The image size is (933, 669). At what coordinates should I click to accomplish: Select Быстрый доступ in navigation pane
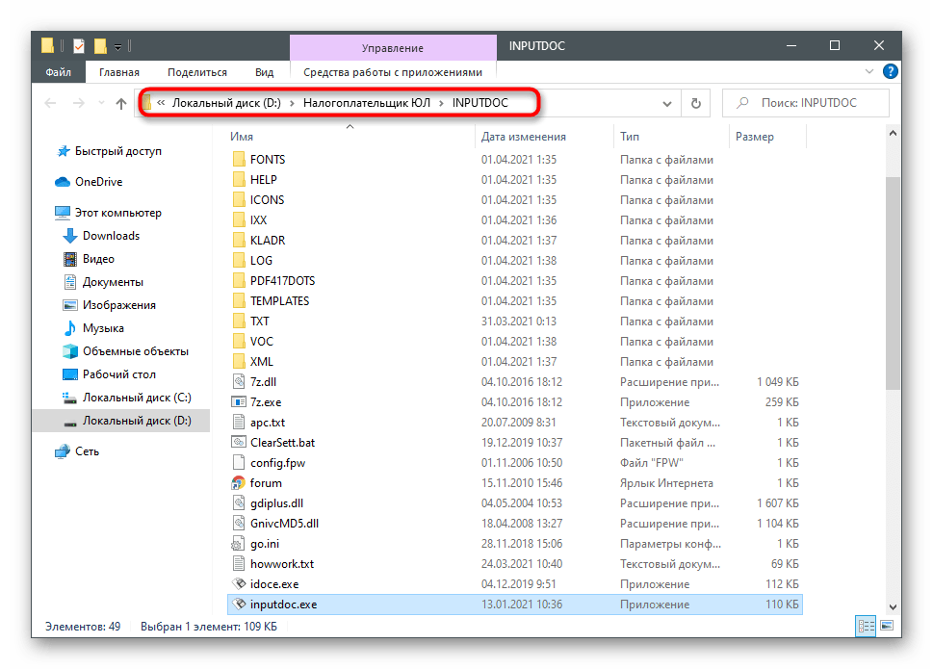(x=117, y=151)
